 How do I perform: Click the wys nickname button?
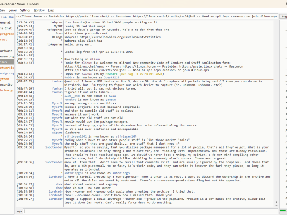tap(19, 211)
